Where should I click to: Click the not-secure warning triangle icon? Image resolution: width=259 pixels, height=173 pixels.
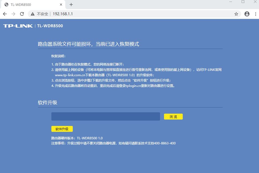(x=33, y=14)
